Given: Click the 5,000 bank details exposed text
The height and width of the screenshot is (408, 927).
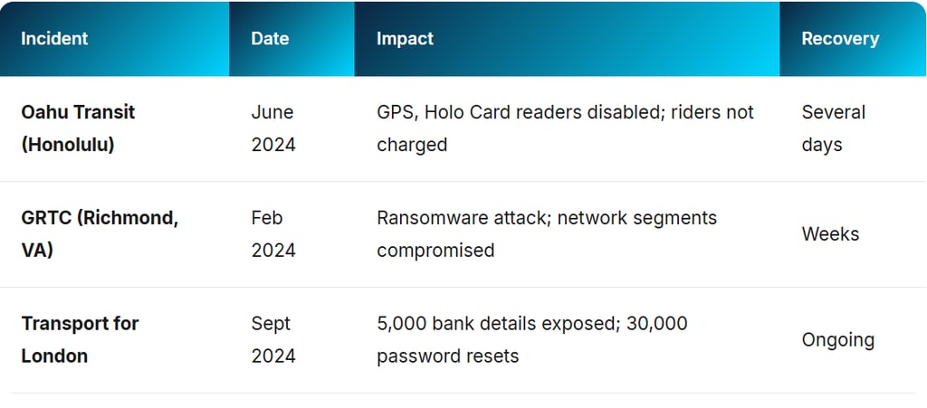Looking at the screenshot, I should [x=497, y=324].
